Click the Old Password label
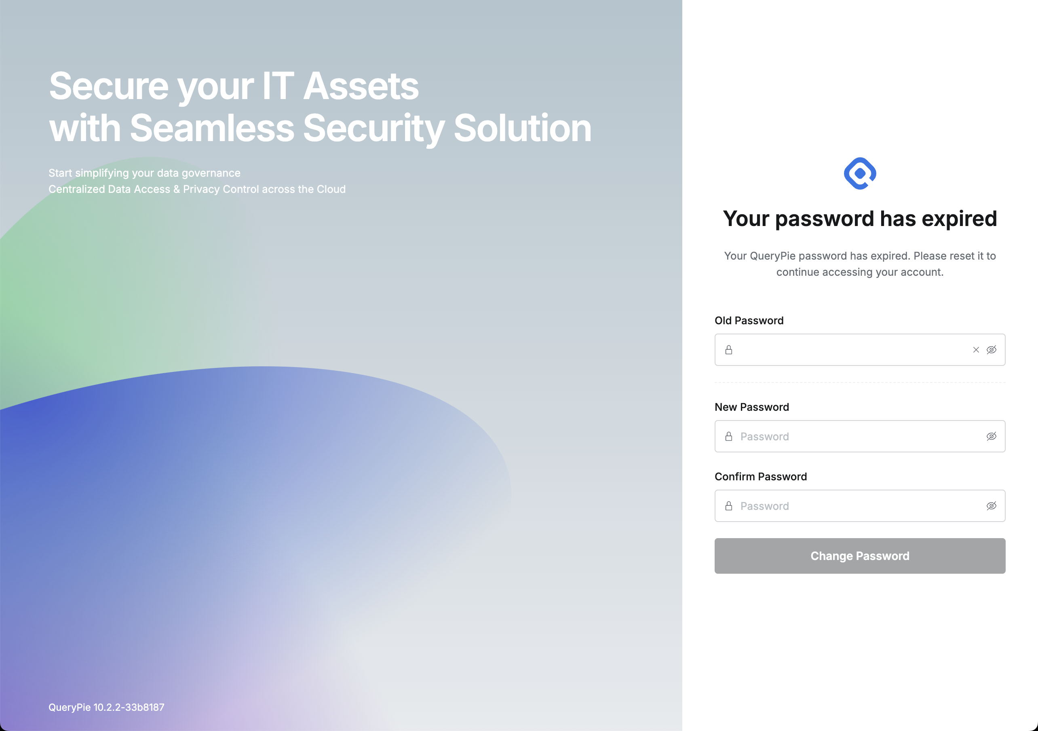 coord(749,320)
